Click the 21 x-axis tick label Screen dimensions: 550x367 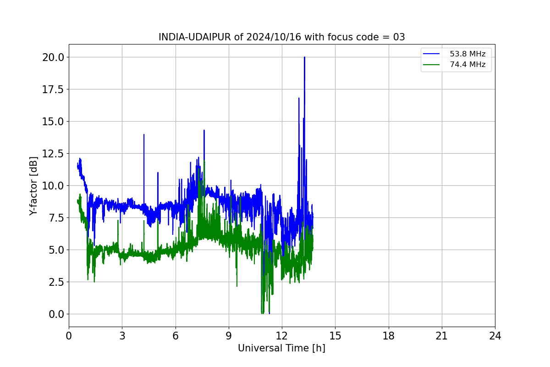coord(442,336)
